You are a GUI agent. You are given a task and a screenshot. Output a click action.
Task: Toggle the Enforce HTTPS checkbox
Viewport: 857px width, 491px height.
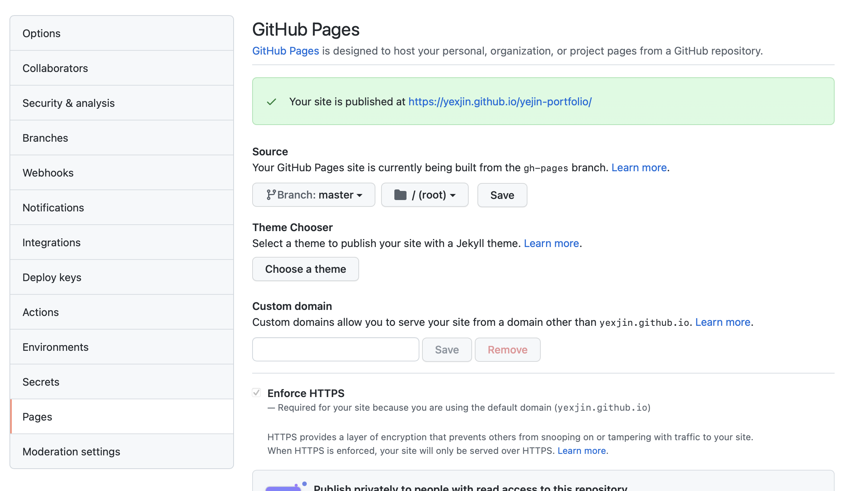(257, 392)
